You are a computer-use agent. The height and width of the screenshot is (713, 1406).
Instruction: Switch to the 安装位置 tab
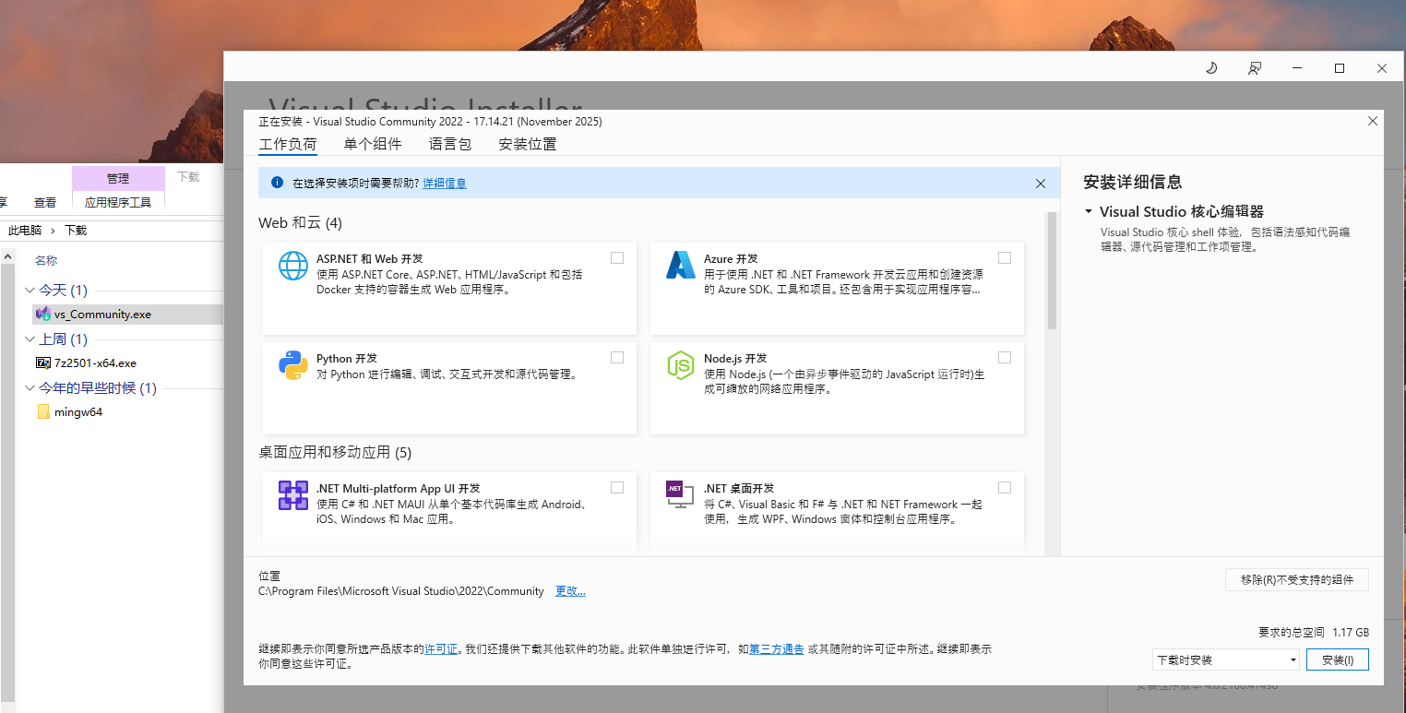[x=528, y=144]
